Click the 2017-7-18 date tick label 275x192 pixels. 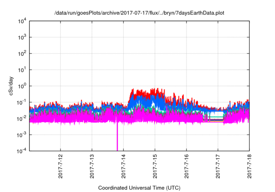(249, 166)
